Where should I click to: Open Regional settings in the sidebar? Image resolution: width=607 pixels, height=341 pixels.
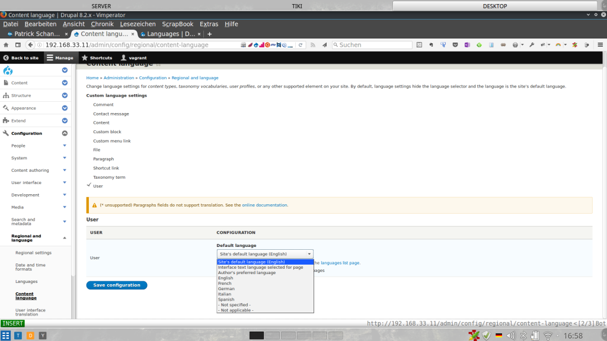pos(33,253)
